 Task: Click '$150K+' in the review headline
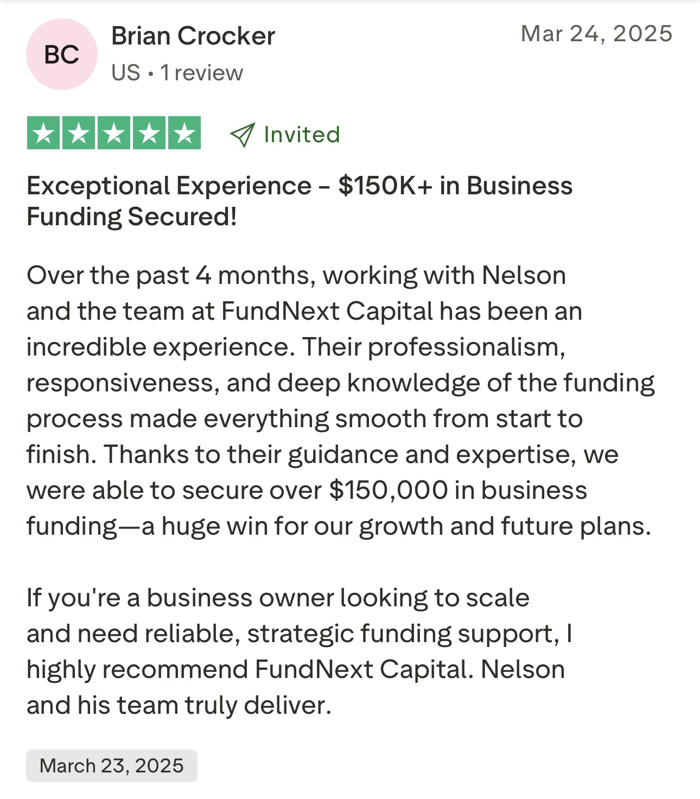click(385, 186)
